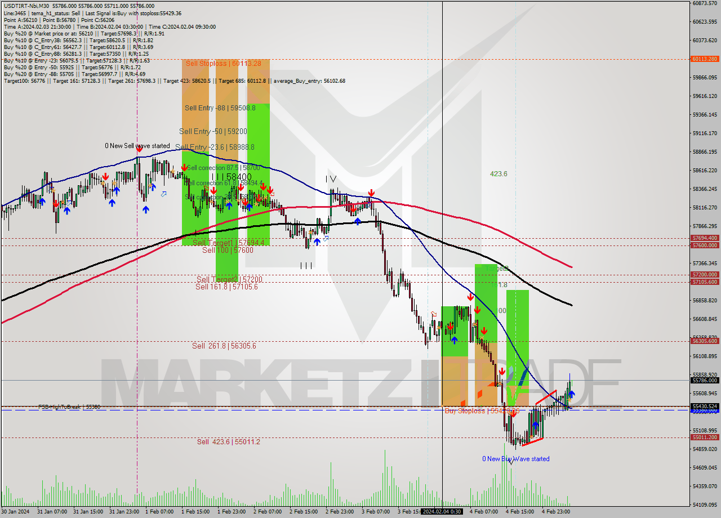Select the 57105.600 price tag on axis

[705, 282]
